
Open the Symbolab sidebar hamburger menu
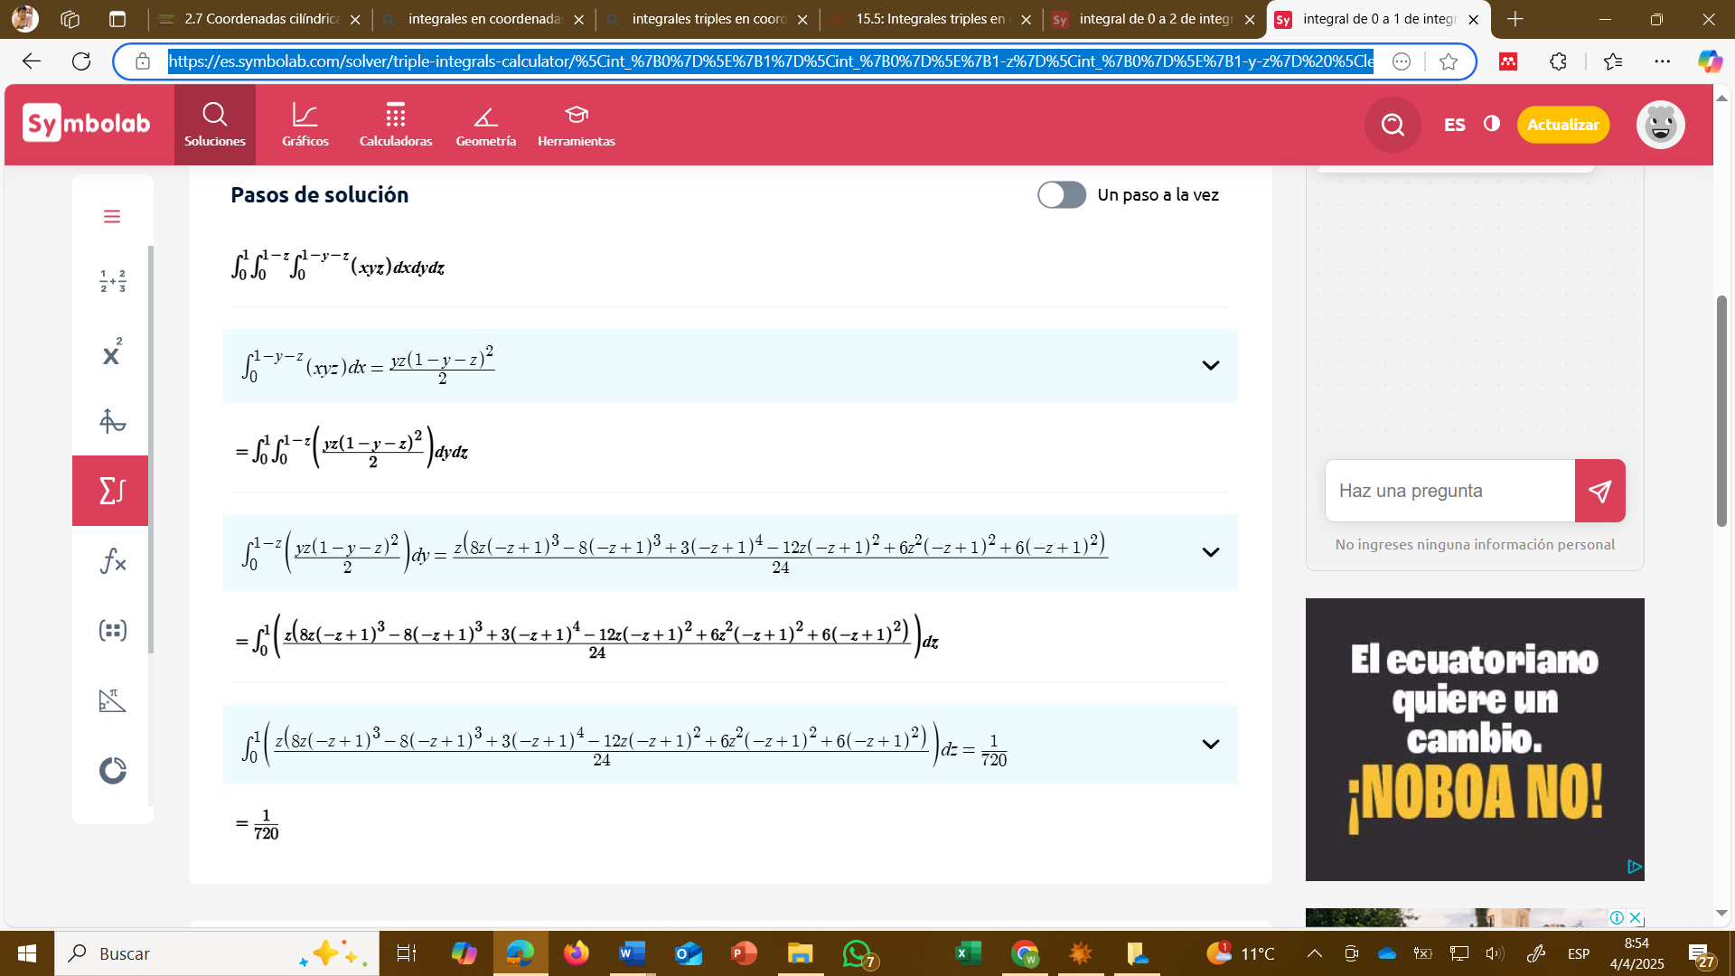(x=112, y=217)
